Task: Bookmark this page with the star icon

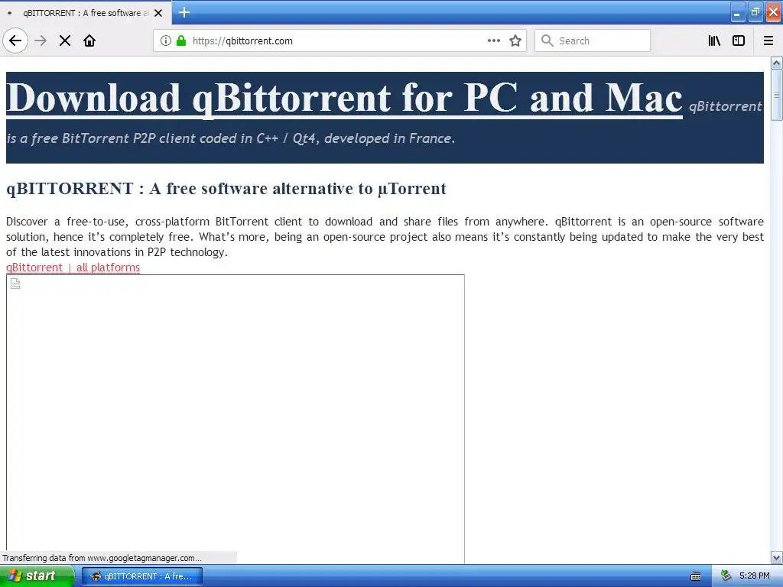Action: 515,41
